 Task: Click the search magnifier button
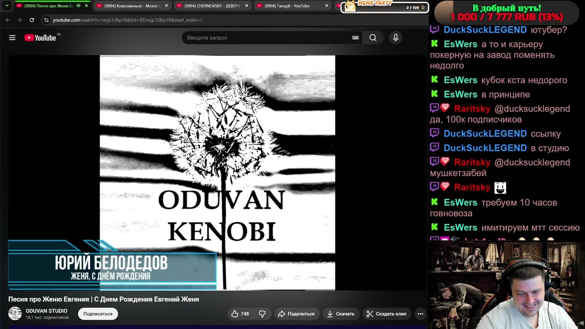click(x=373, y=38)
